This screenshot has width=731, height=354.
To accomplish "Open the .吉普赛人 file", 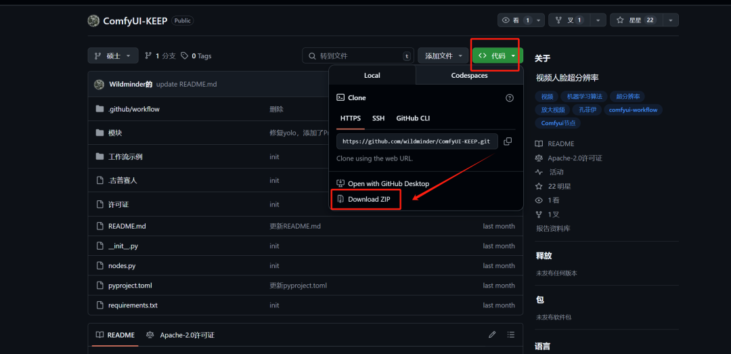I will point(123,181).
